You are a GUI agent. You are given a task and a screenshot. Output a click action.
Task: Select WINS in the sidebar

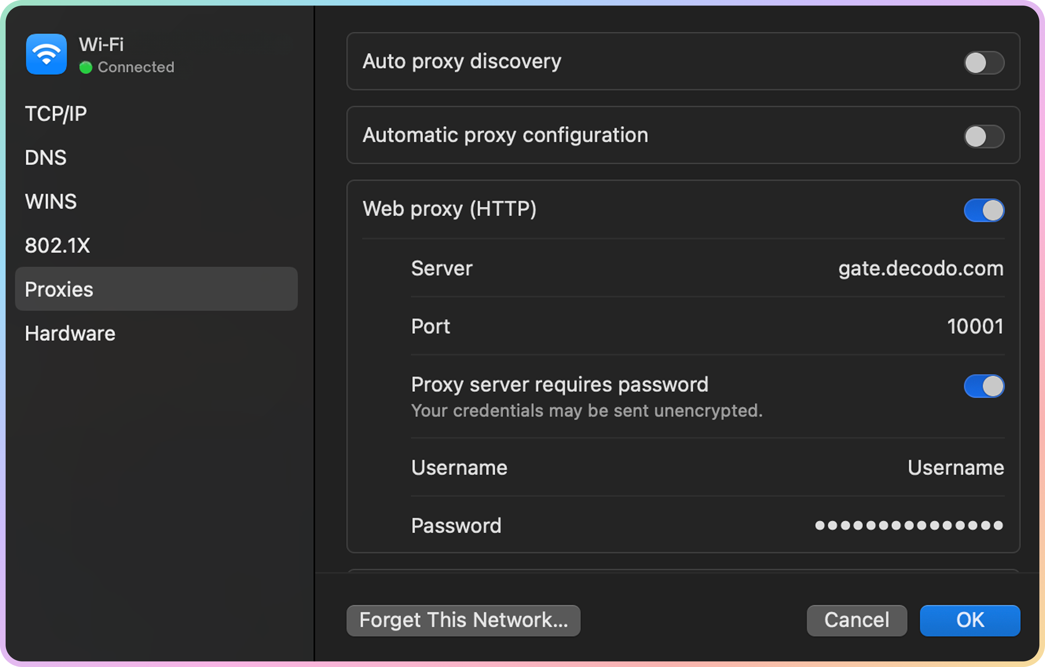click(51, 201)
